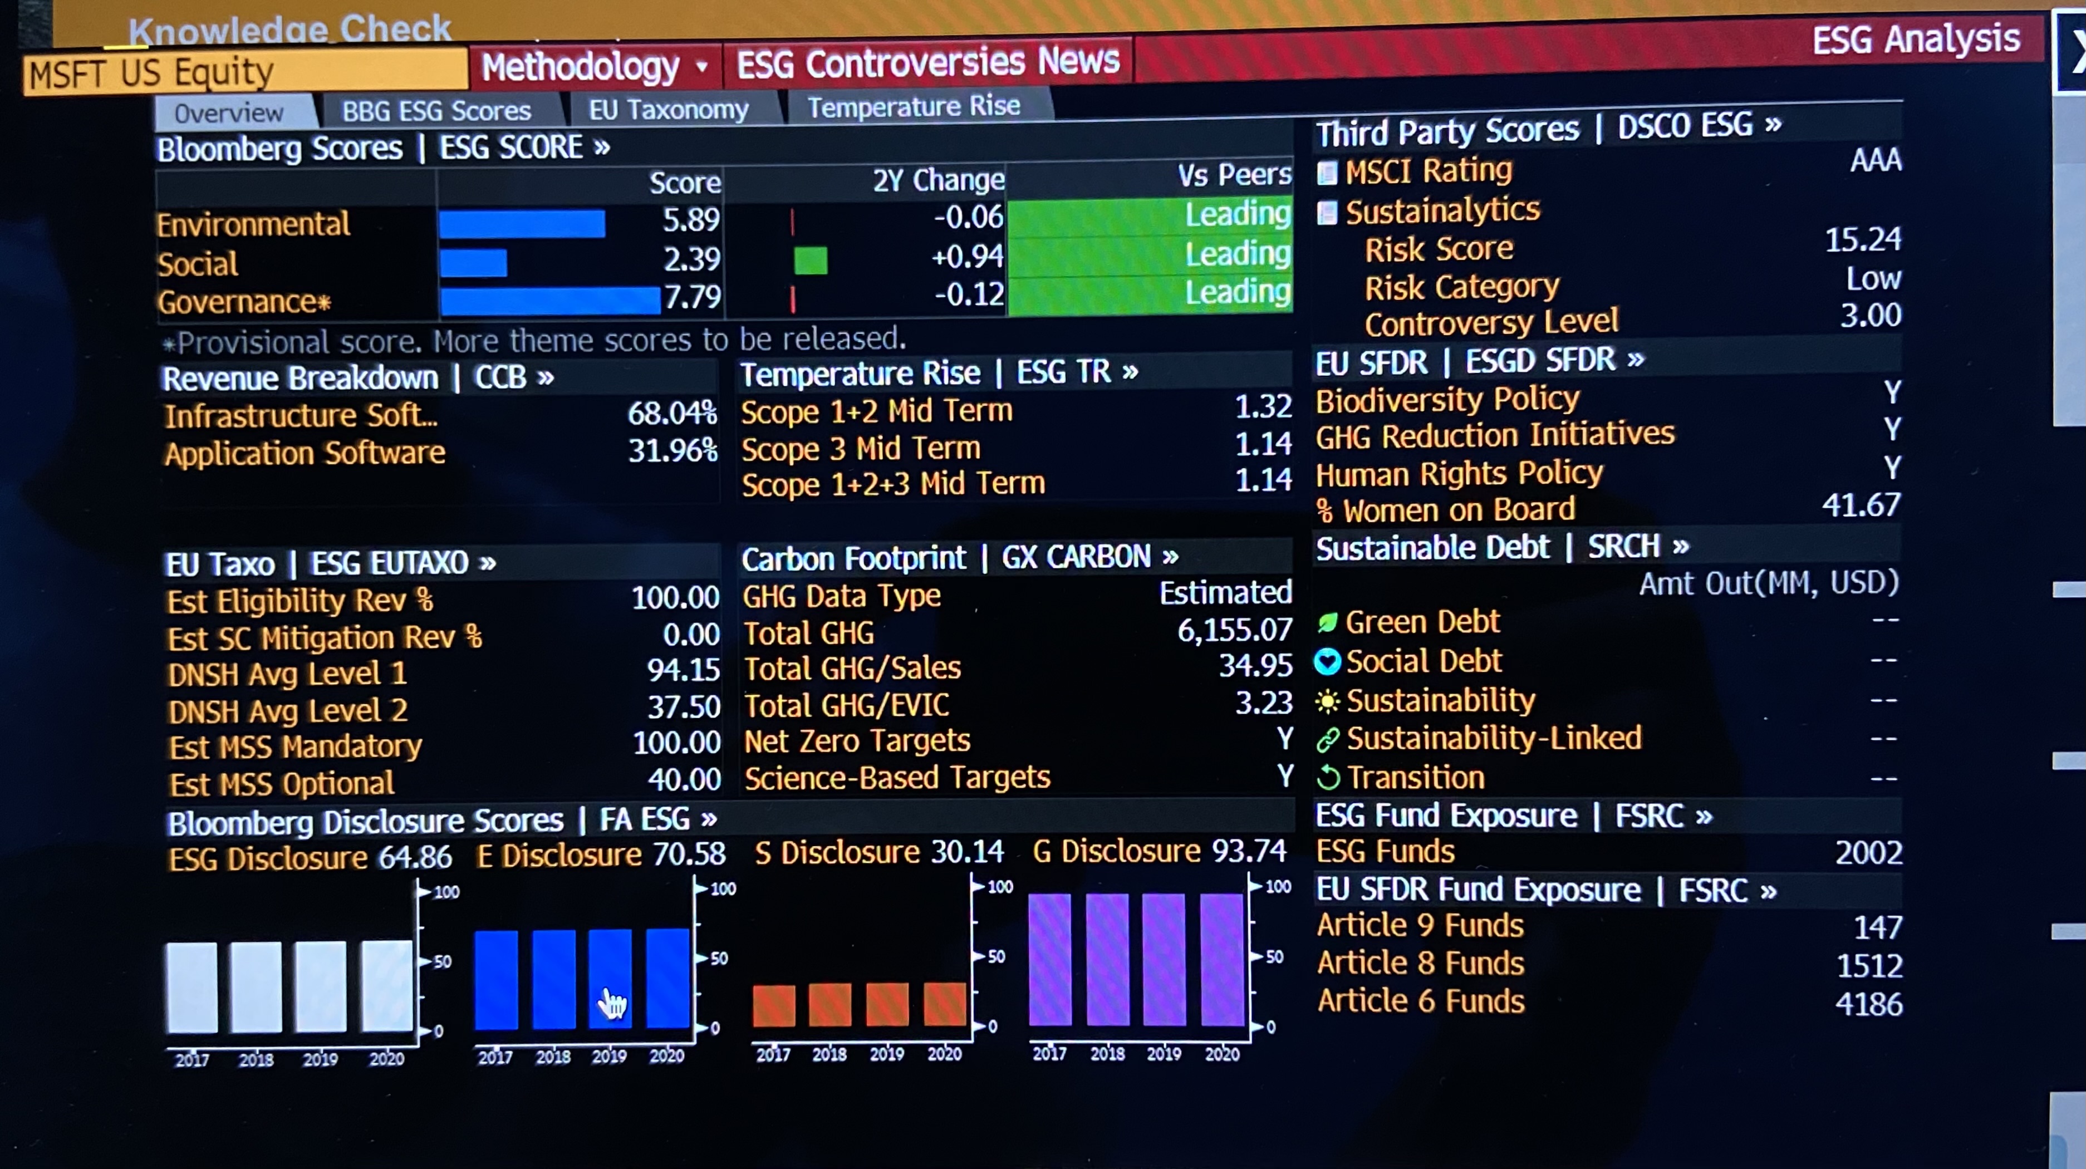
Task: Click the ESG Disclosure white bar chart
Action: [x=290, y=986]
